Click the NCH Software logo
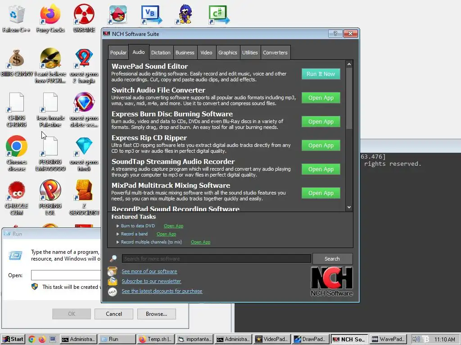The height and width of the screenshot is (345, 461). coord(332,281)
